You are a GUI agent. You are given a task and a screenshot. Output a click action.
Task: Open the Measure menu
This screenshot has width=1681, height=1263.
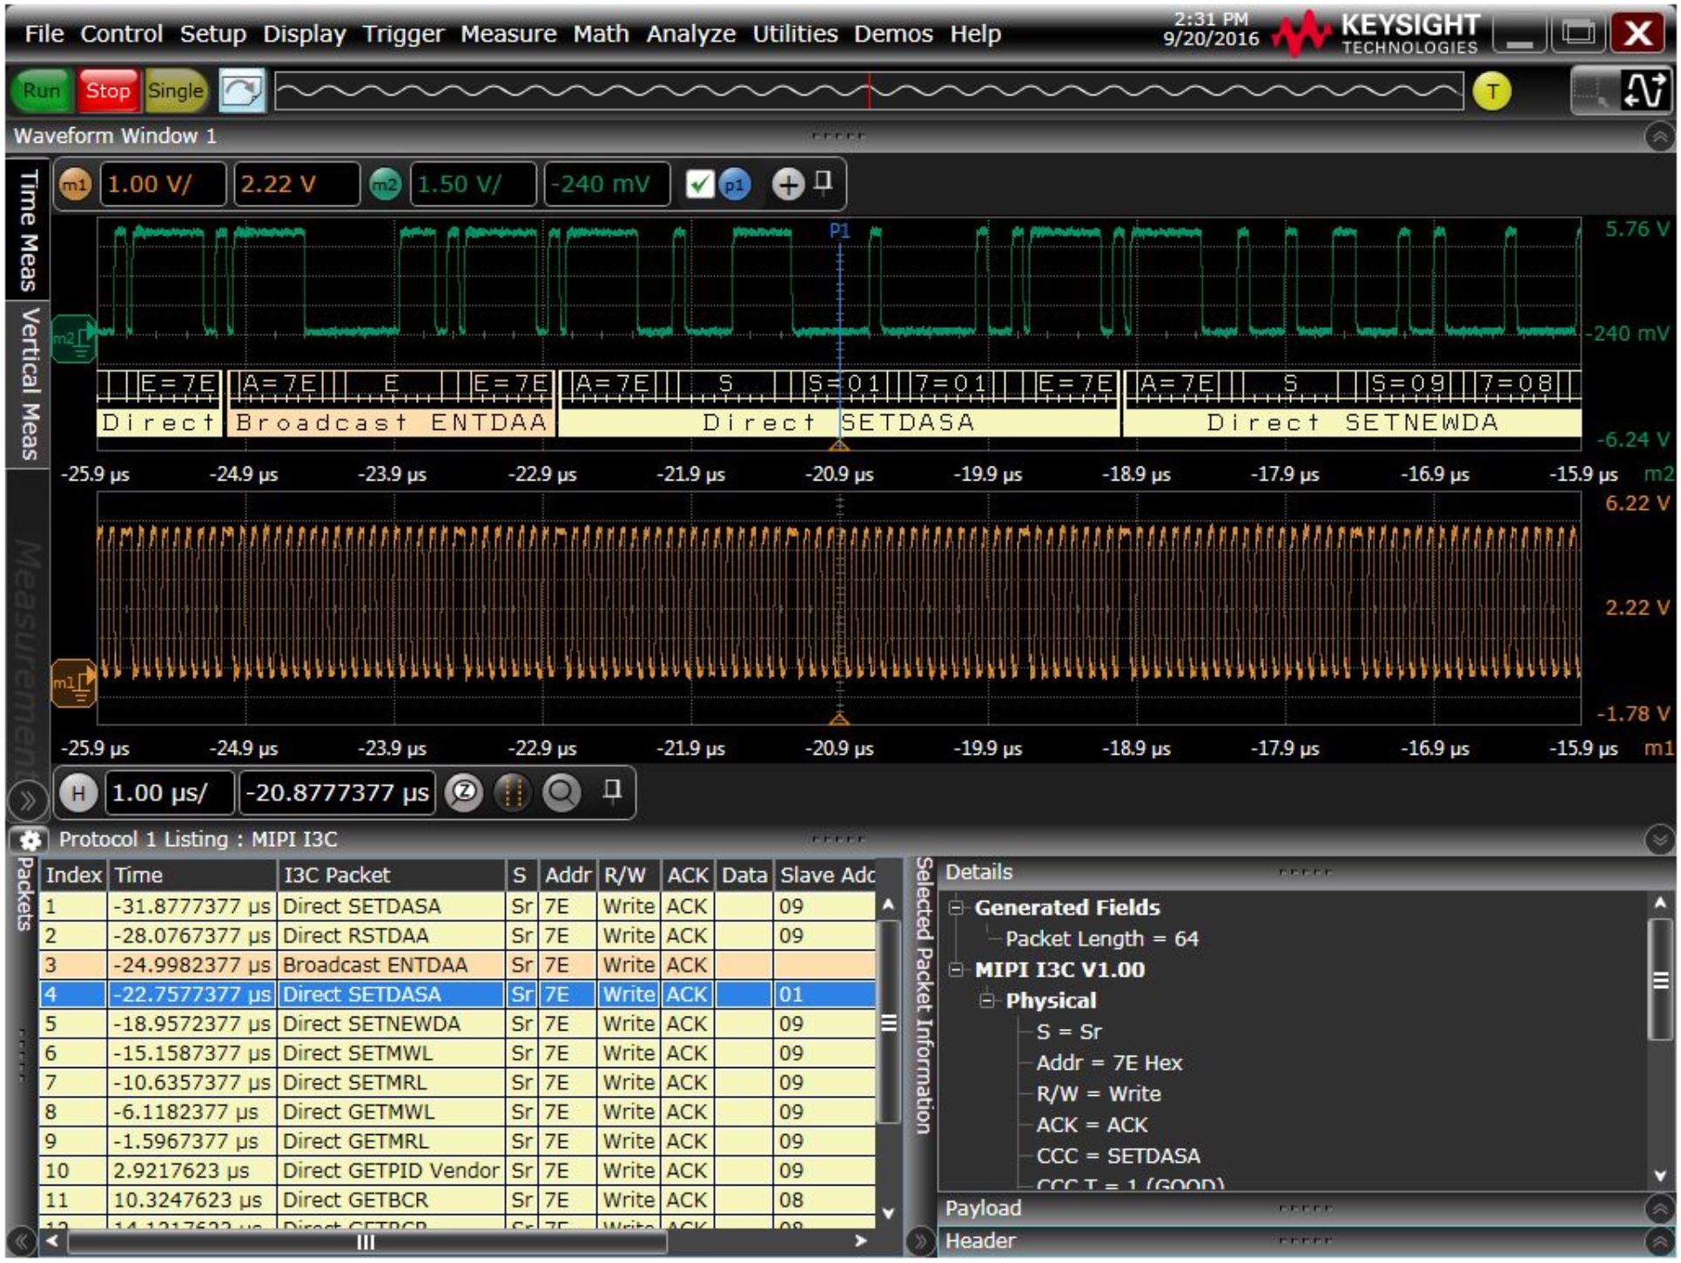pos(509,33)
